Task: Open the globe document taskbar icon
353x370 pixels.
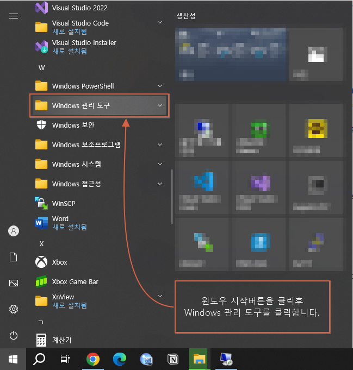Action: [146, 359]
